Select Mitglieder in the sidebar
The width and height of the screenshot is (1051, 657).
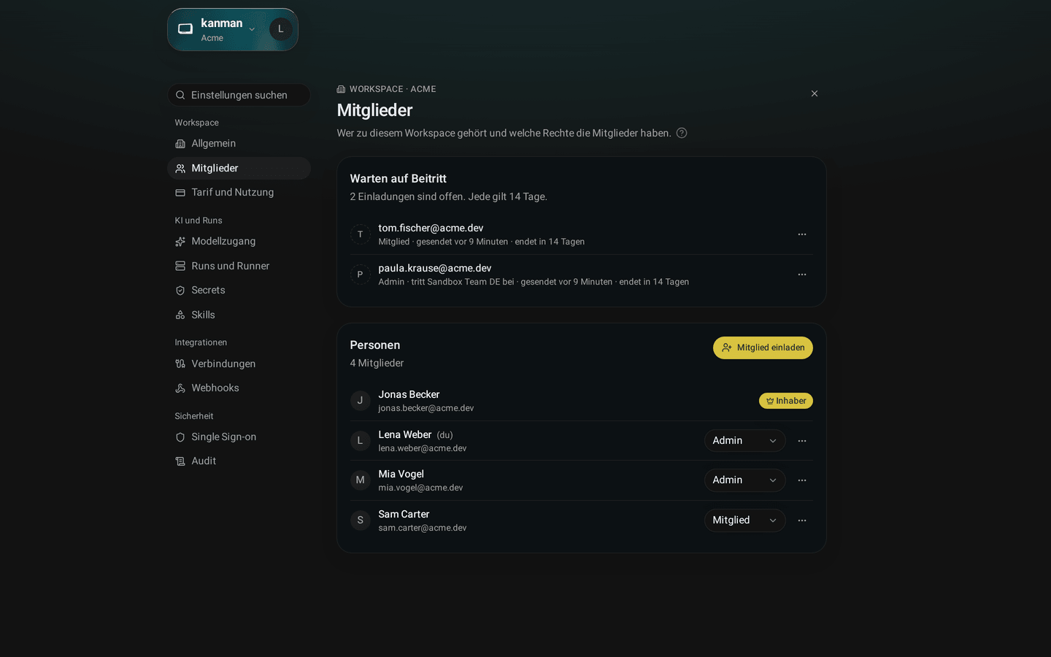[x=239, y=168]
